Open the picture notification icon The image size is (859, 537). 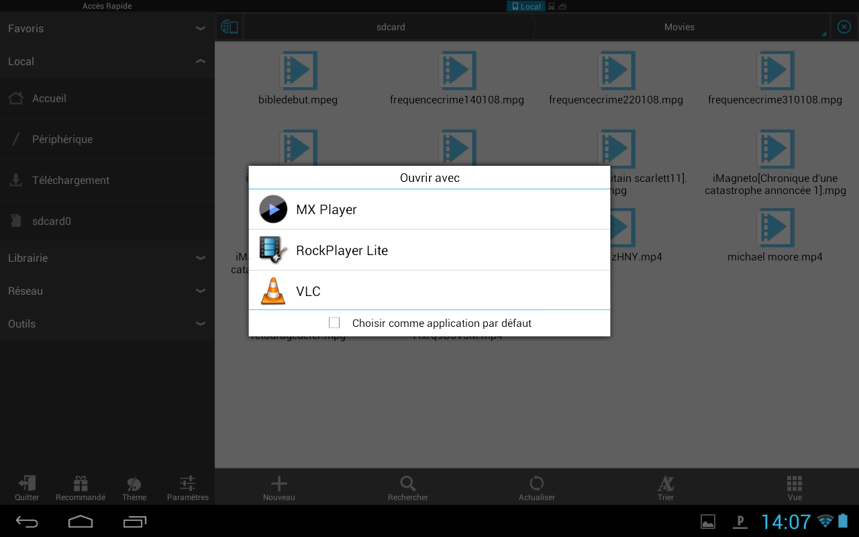point(708,522)
